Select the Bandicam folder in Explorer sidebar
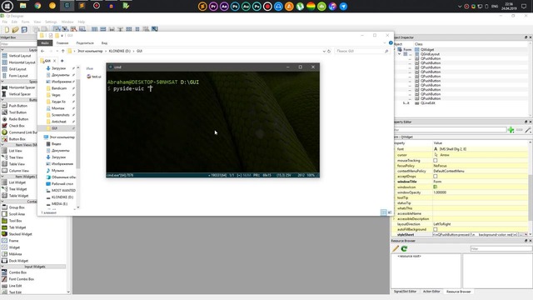Image resolution: width=533 pixels, height=300 pixels. coord(56,88)
